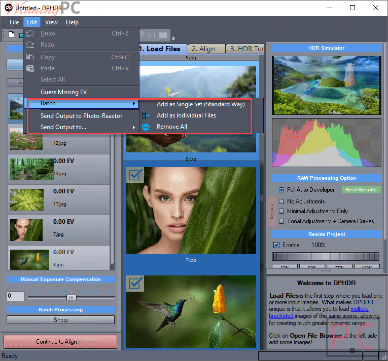This screenshot has width=388, height=361.
Task: Click the New Project page icon
Action: point(11,35)
